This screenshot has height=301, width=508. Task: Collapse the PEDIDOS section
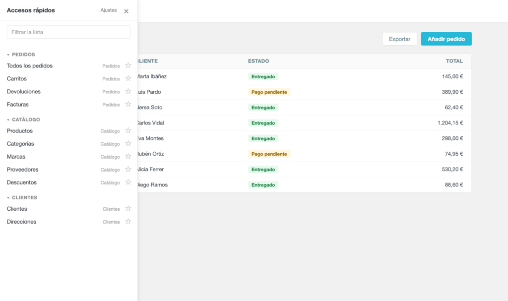tap(8, 55)
